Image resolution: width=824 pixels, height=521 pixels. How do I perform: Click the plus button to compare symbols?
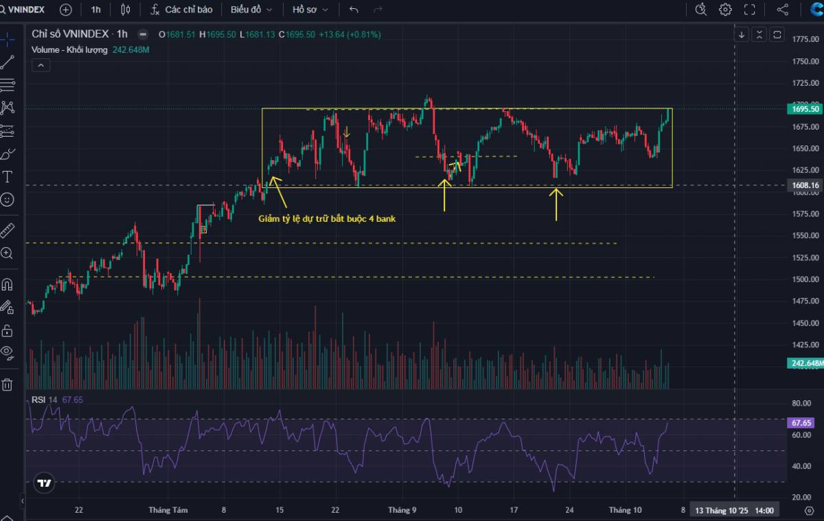pos(64,10)
